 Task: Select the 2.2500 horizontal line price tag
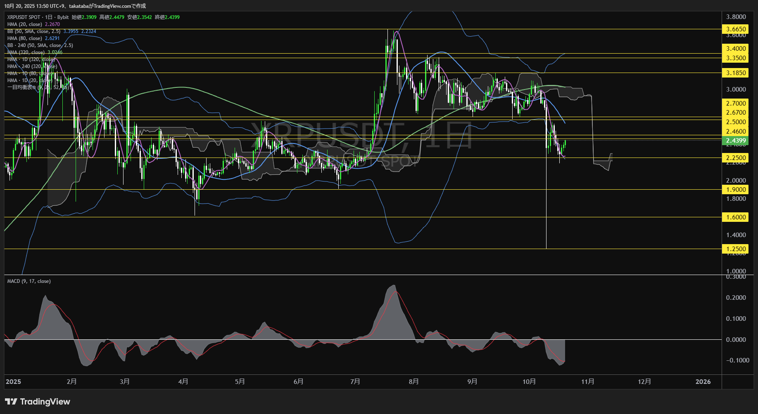736,158
